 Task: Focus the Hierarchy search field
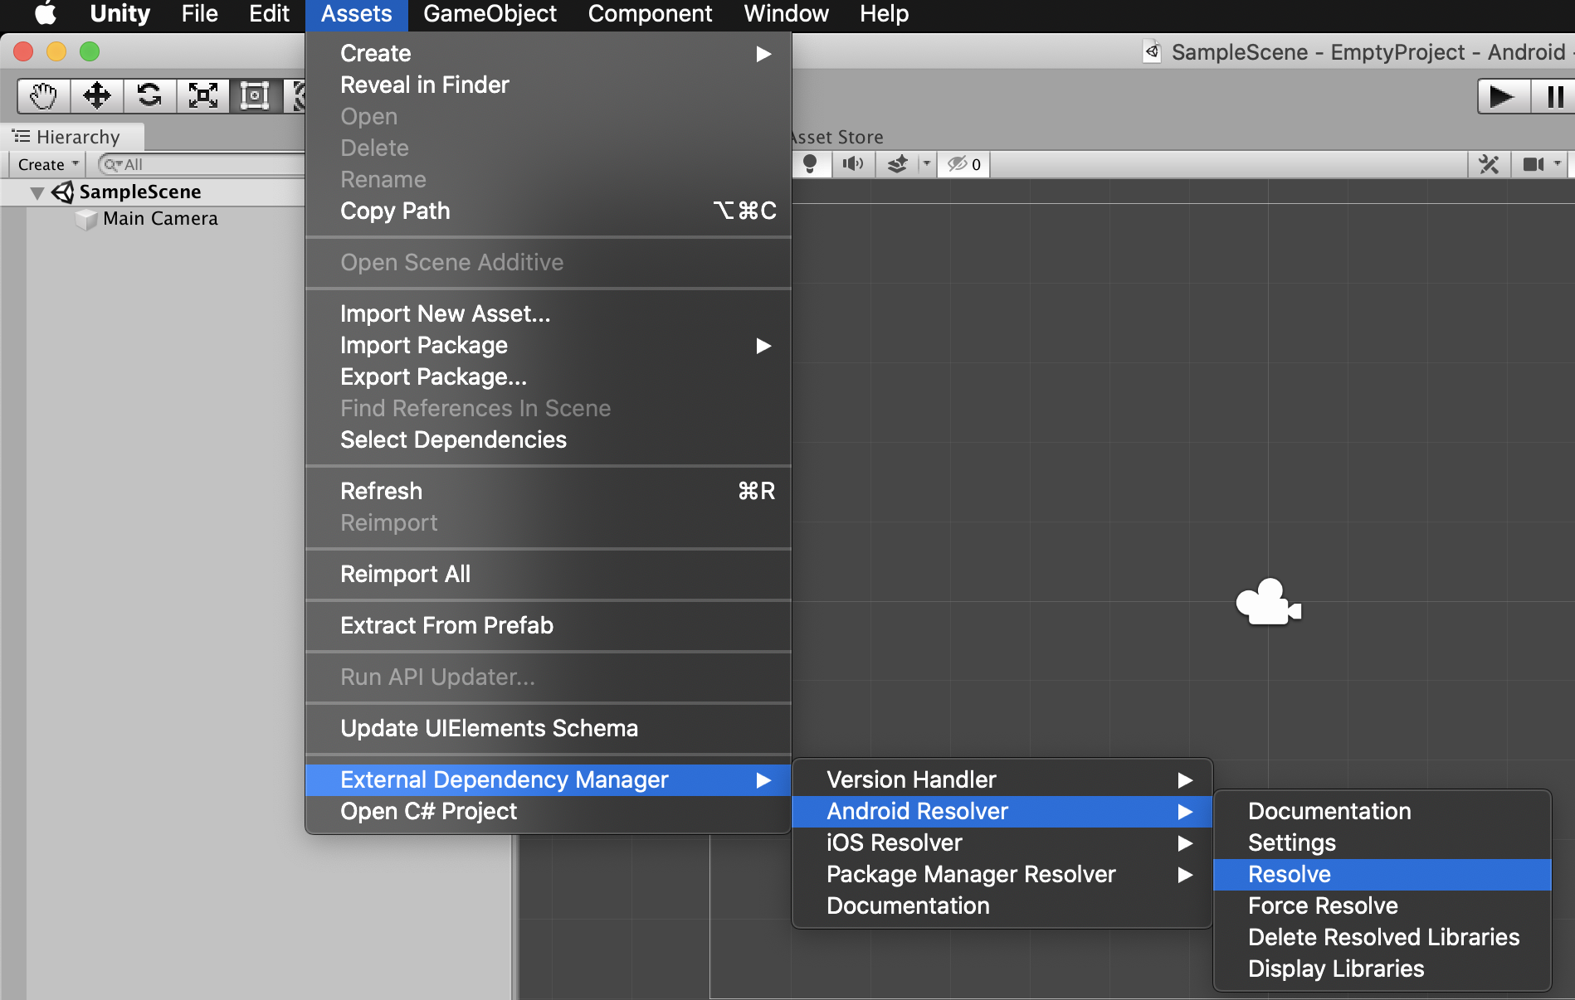click(202, 164)
